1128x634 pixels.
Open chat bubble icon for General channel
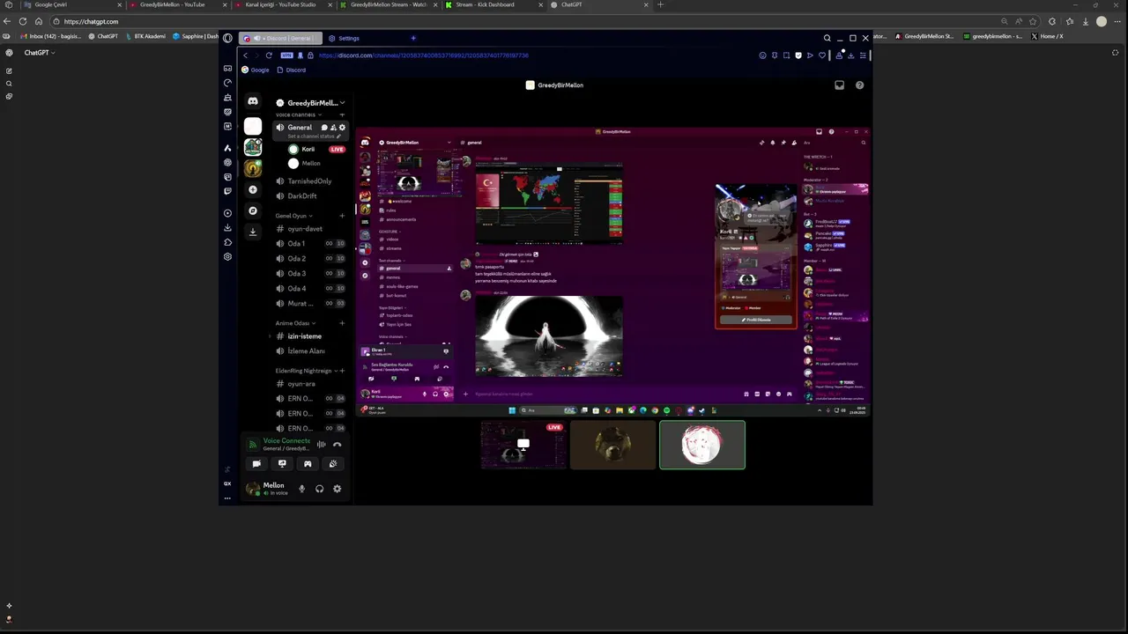tap(324, 128)
